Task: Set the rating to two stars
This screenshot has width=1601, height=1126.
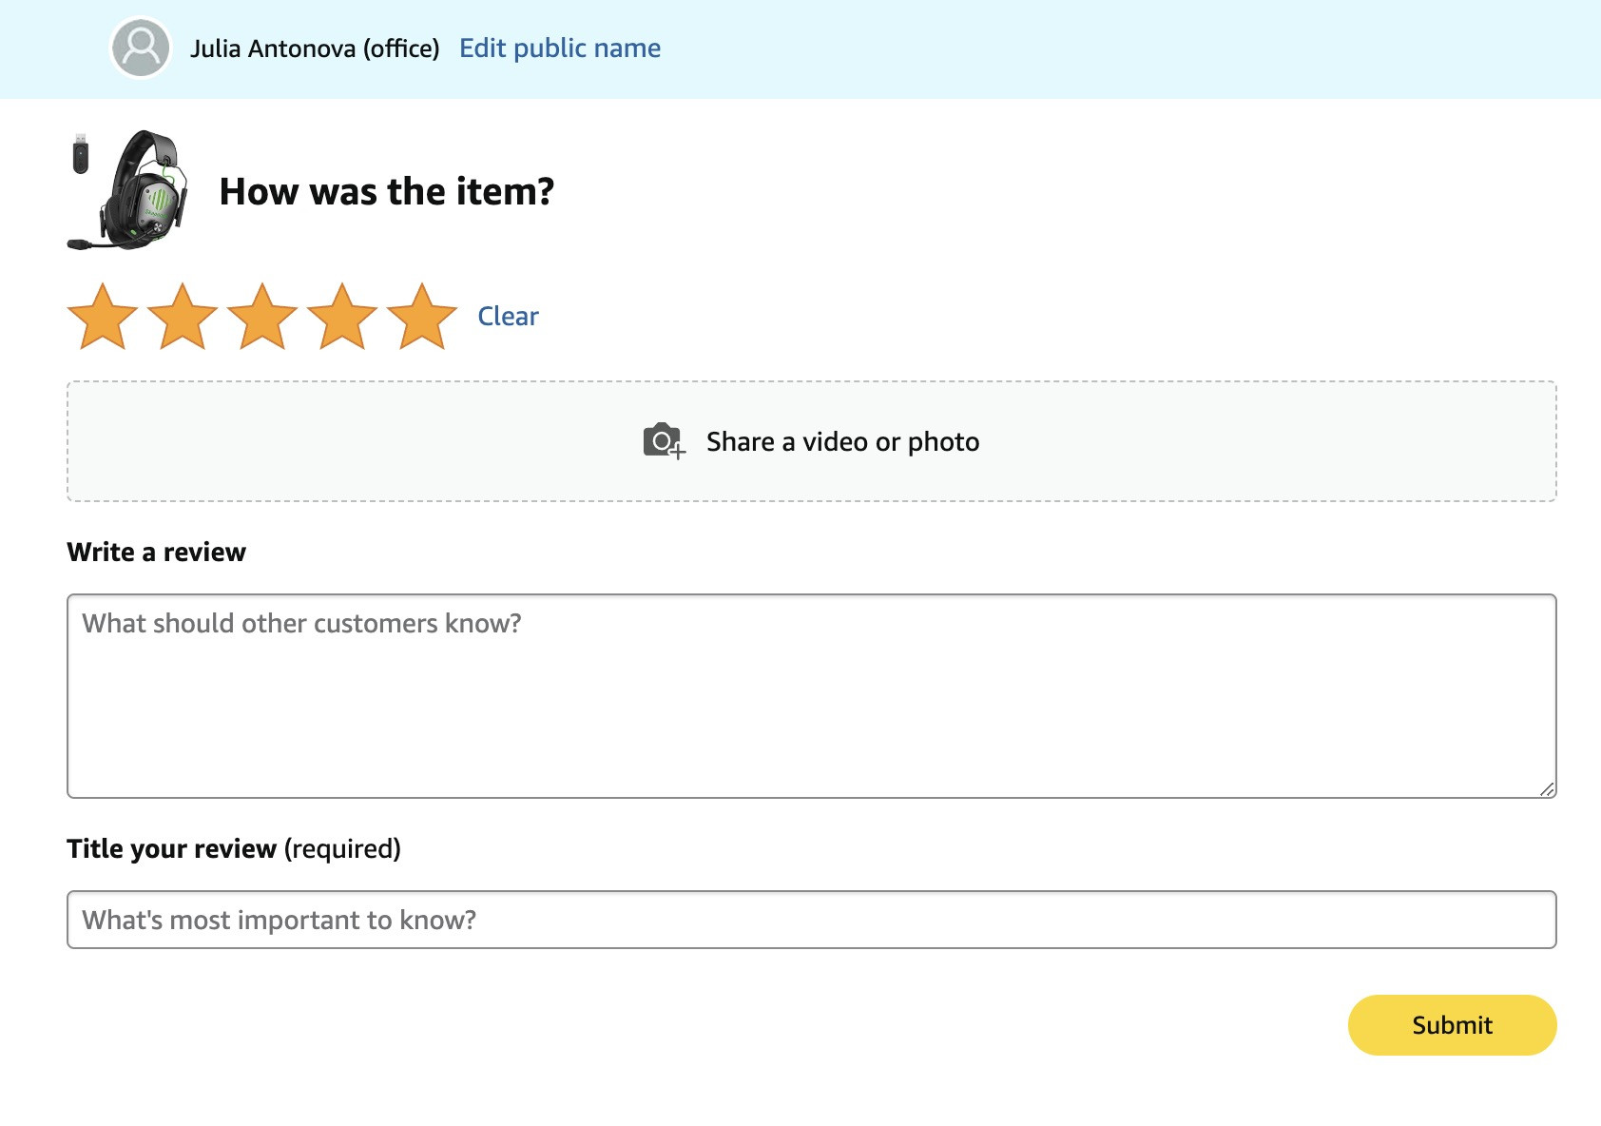Action: tap(183, 316)
